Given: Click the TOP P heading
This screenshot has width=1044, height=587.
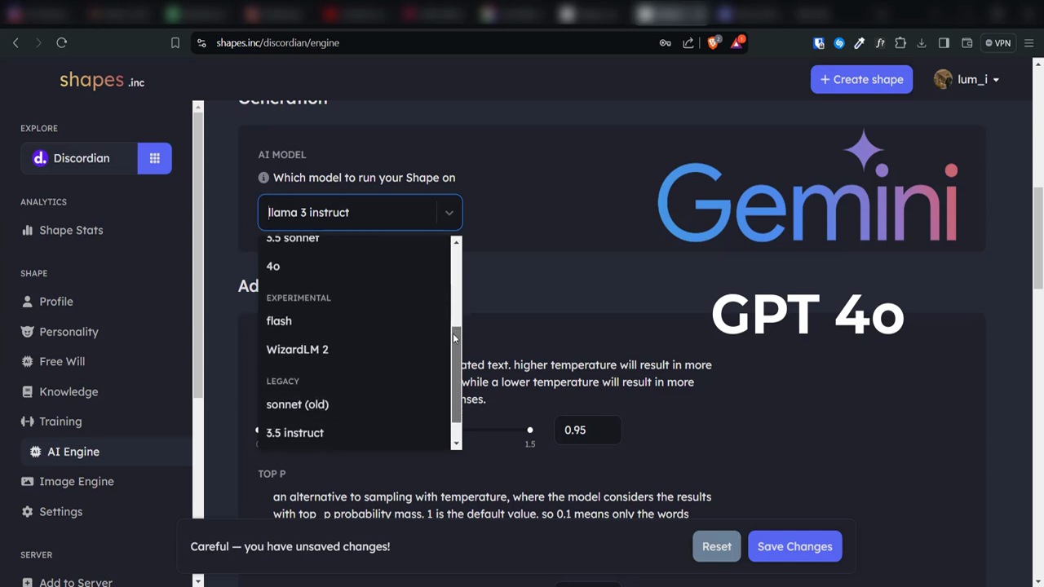Looking at the screenshot, I should coord(272,474).
